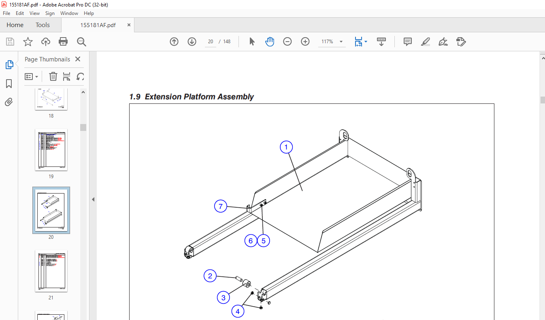
Task: Go to the next page
Action: pyautogui.click(x=192, y=42)
